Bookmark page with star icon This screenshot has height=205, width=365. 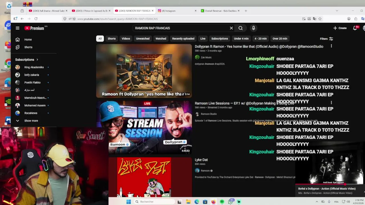click(320, 19)
